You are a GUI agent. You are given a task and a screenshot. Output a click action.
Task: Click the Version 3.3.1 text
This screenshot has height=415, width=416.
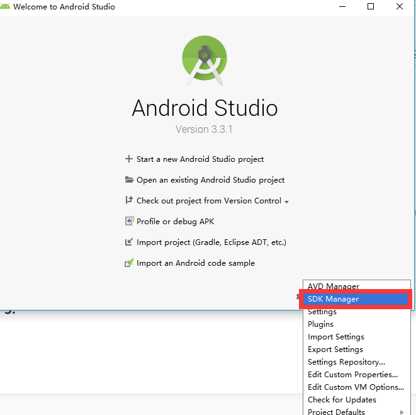(x=204, y=130)
